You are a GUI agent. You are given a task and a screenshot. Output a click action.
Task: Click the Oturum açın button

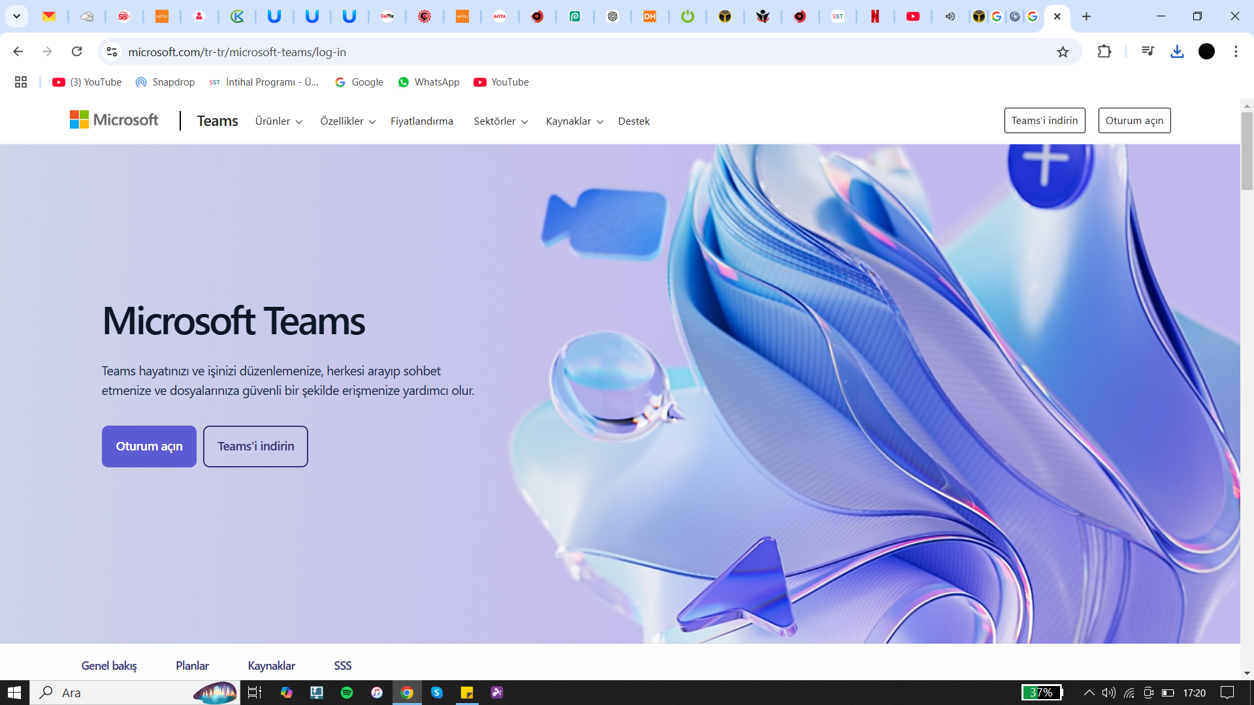click(149, 446)
